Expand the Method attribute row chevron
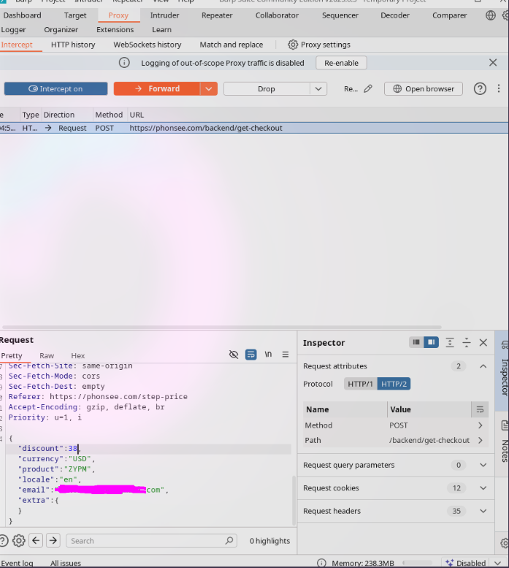This screenshot has width=509, height=568. click(481, 425)
